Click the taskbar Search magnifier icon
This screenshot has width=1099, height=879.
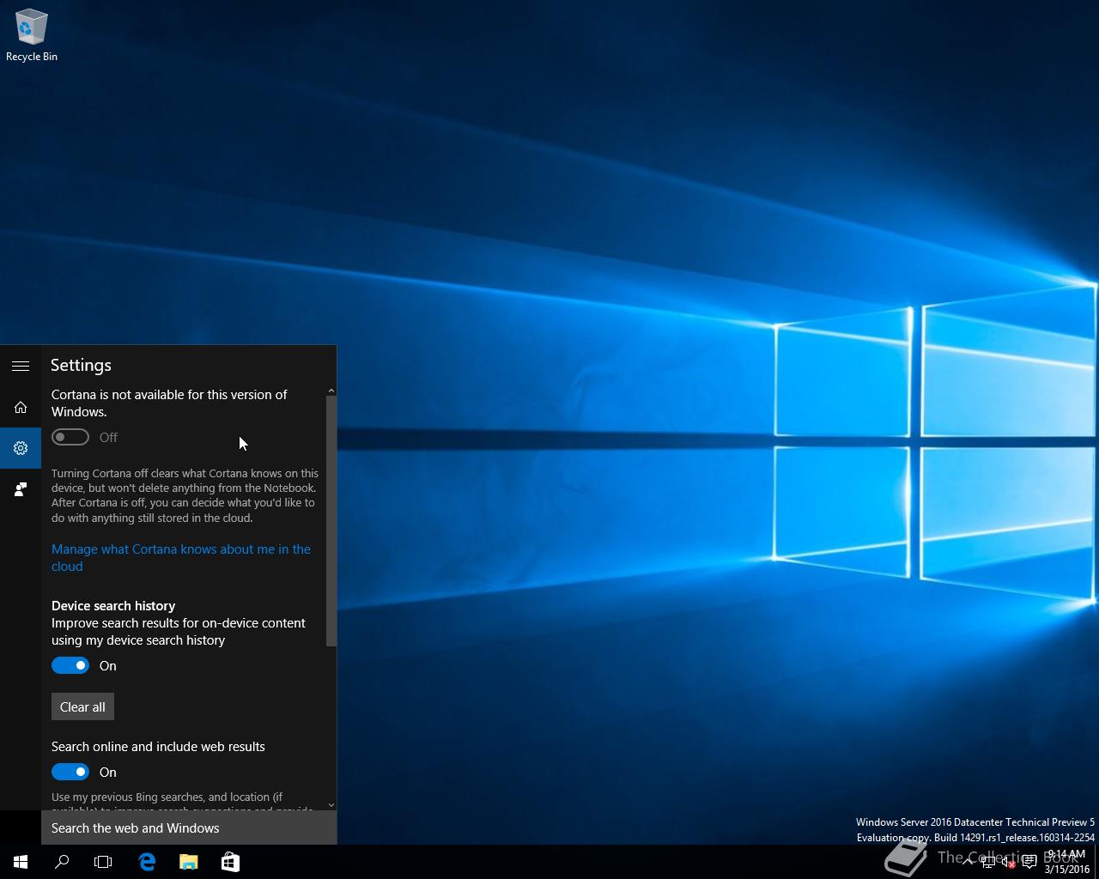click(62, 862)
